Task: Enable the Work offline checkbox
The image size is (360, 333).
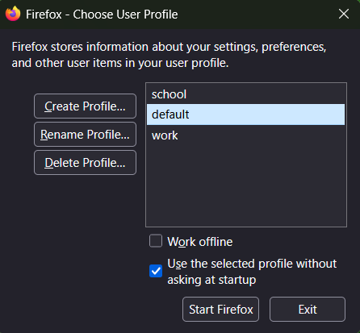Action: click(x=156, y=241)
